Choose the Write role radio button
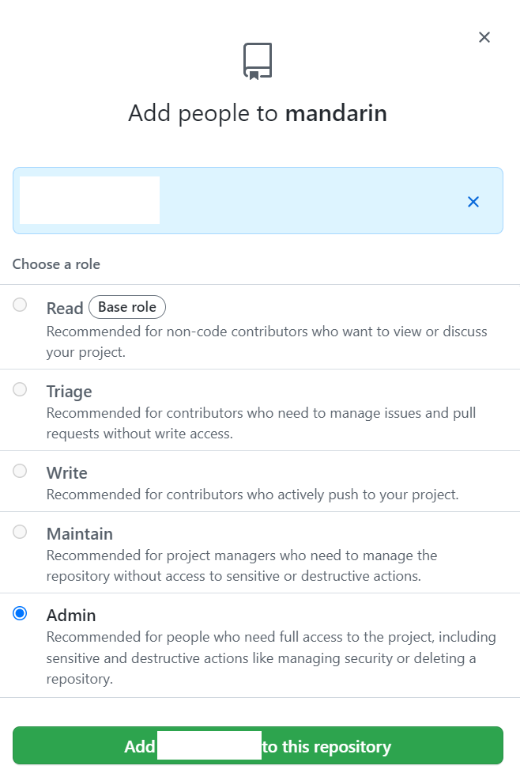520x777 pixels. (20, 470)
